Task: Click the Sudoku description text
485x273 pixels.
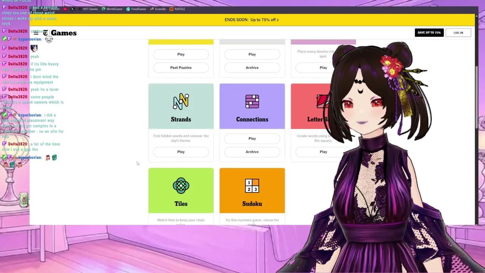Action: point(252,222)
